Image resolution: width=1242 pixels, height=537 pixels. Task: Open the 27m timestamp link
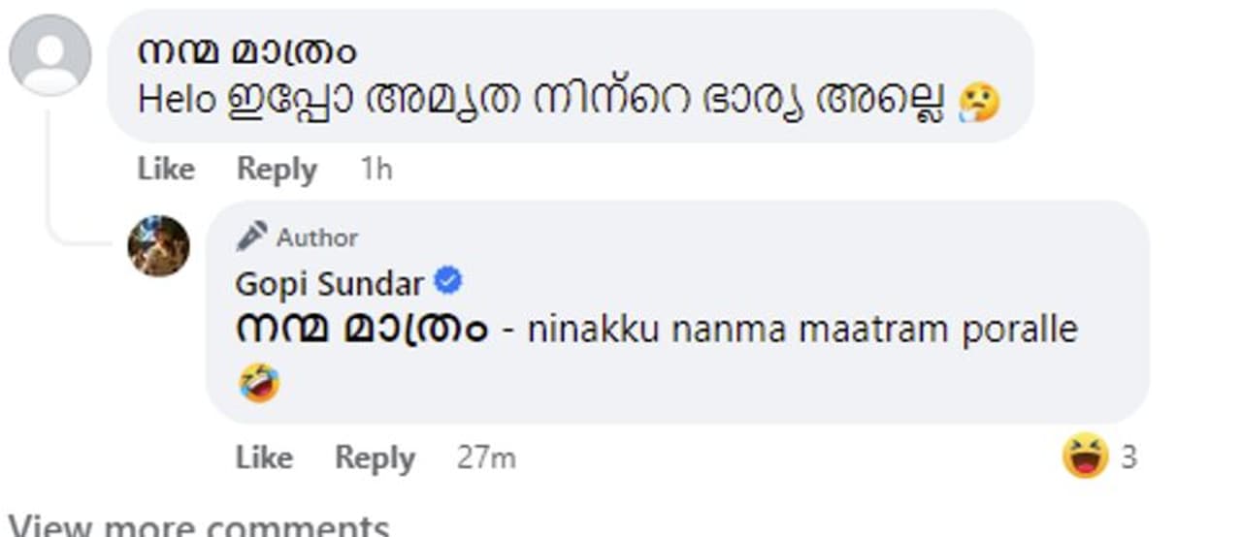coord(486,458)
